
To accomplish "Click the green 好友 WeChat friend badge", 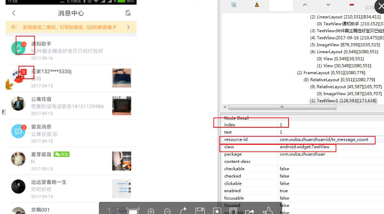I will (62, 154).
